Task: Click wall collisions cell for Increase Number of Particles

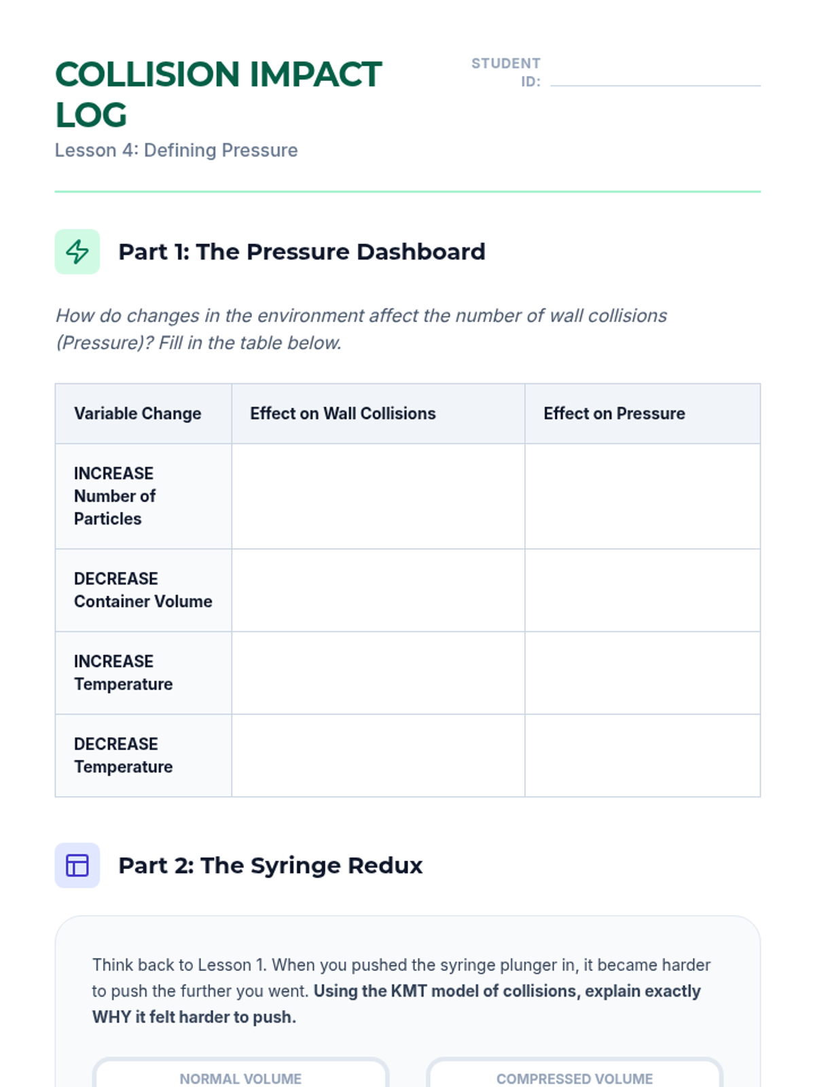Action: 378,496
